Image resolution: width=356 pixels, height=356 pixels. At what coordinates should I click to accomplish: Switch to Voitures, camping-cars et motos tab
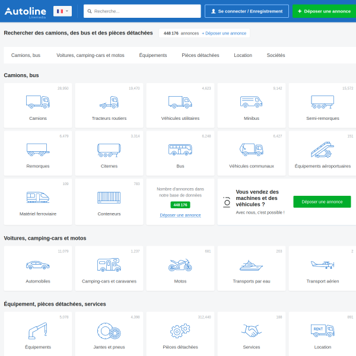pyautogui.click(x=90, y=55)
